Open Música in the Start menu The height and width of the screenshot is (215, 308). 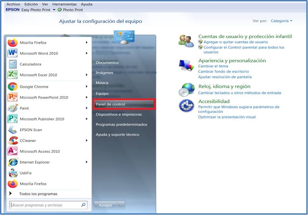coord(102,83)
